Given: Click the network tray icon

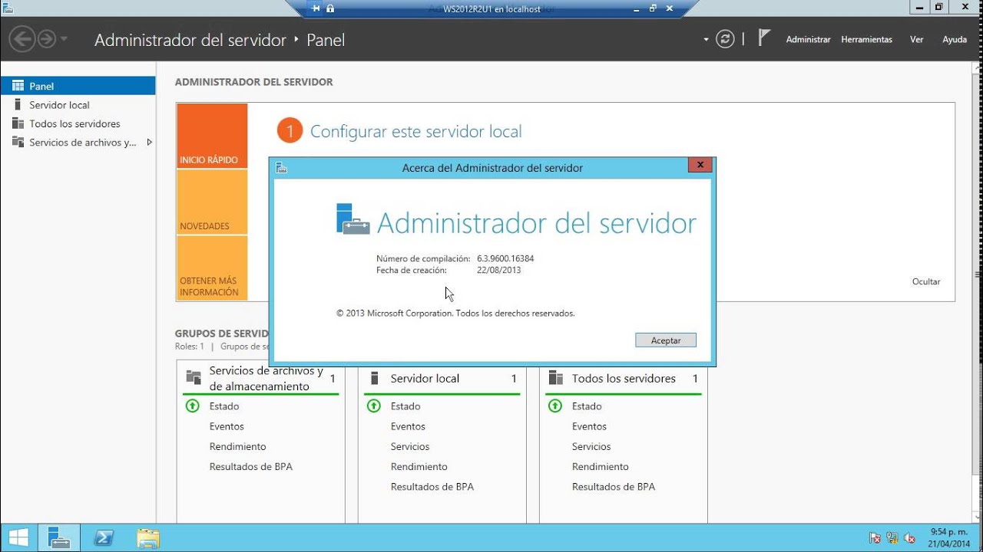Looking at the screenshot, I should [x=892, y=538].
